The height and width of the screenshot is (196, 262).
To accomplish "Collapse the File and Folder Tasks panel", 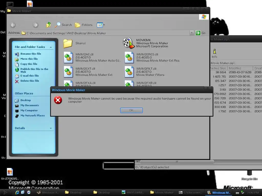I will click(x=51, y=47).
